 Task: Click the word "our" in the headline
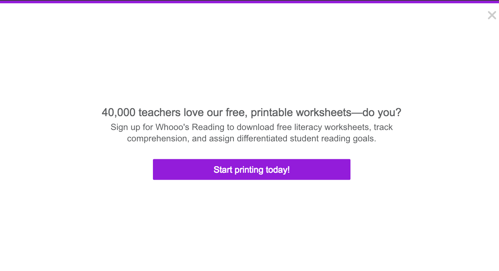(x=215, y=112)
